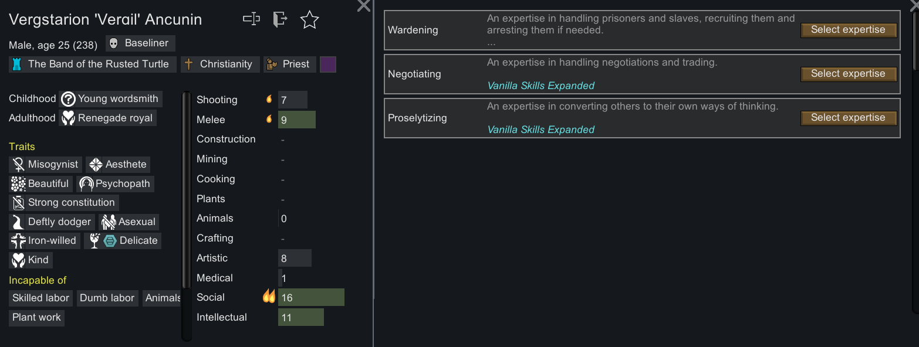
Task: Click the Young wordsmith childhood backstory
Action: tap(111, 99)
